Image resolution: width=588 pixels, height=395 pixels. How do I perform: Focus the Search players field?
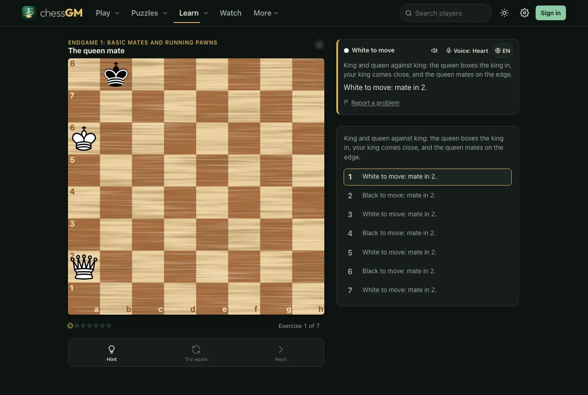(446, 13)
